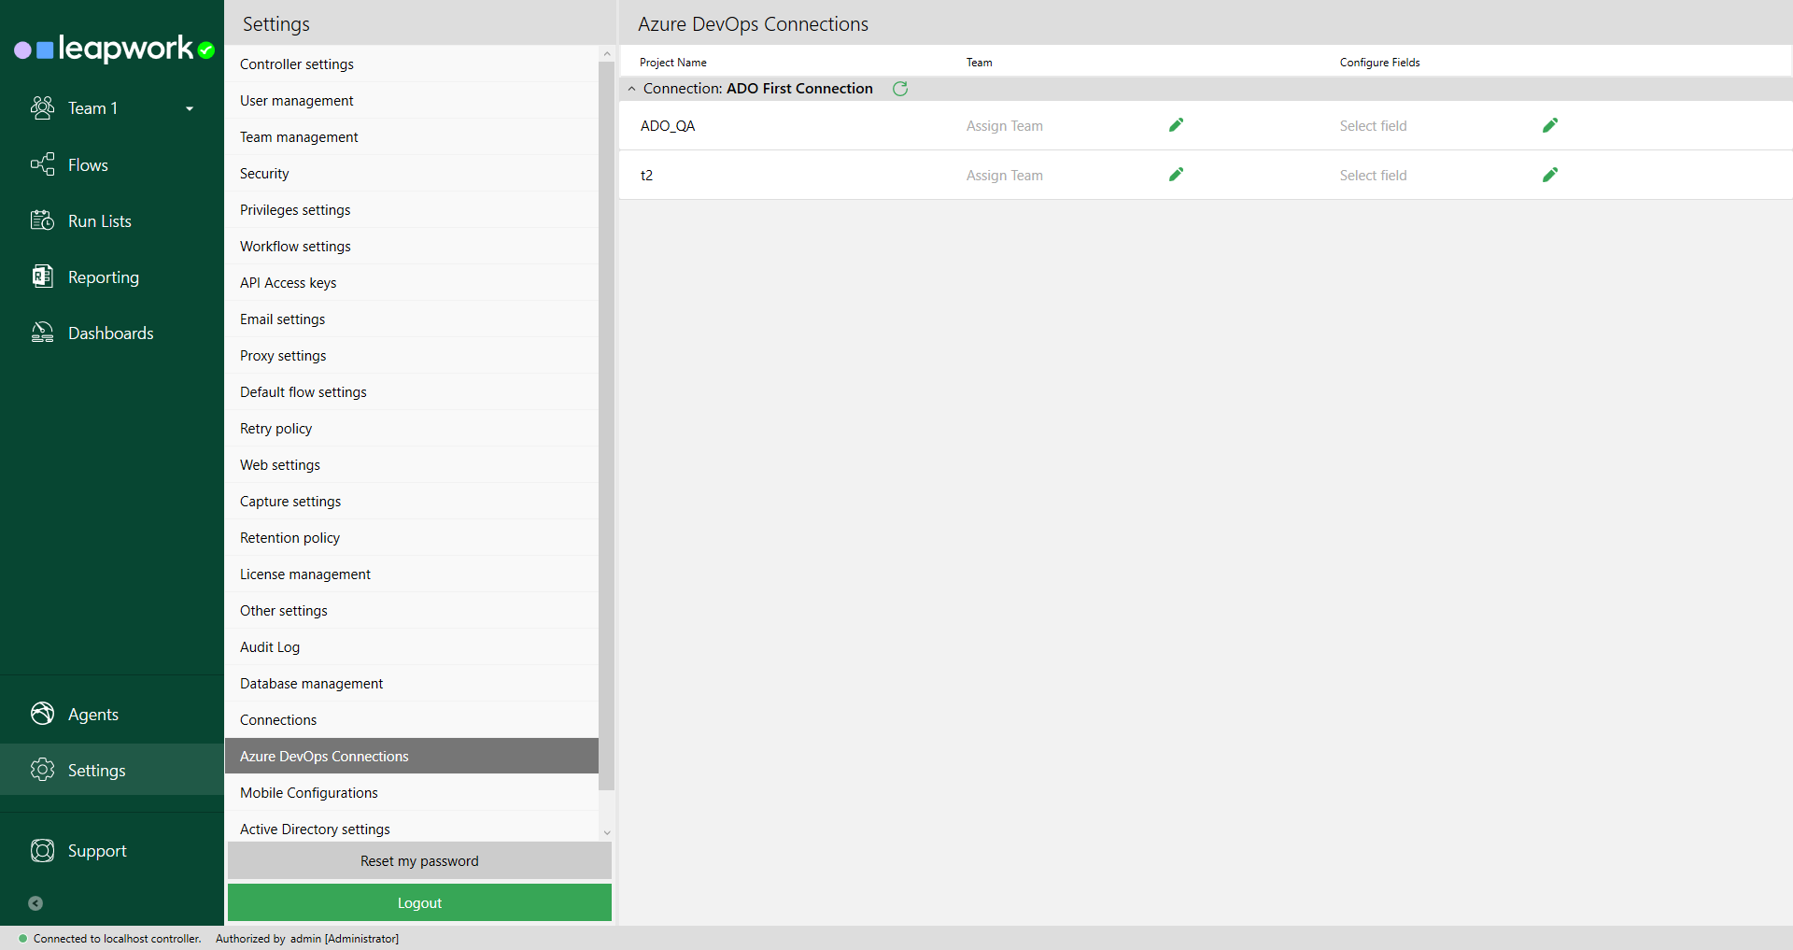Open Mobile Configurations
This screenshot has height=950, width=1793.
412,793
